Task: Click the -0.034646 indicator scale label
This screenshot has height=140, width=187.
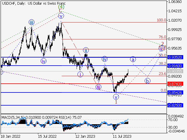Action: pyautogui.click(x=176, y=131)
